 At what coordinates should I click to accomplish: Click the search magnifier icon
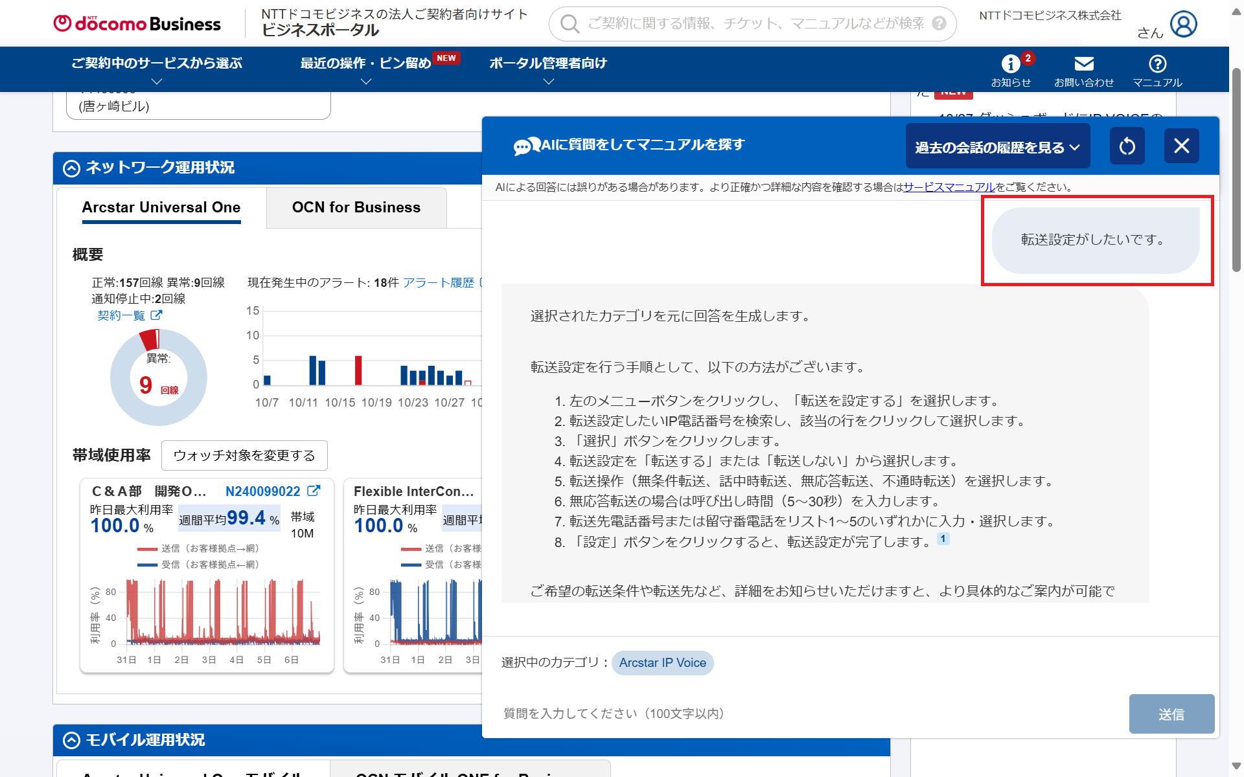(x=570, y=24)
